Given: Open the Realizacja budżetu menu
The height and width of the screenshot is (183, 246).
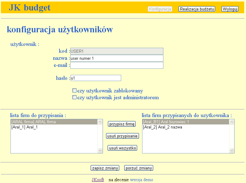Looking at the screenshot, I should [197, 9].
